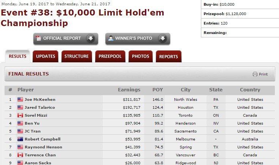Viewport: 279px width, 165px height.
Task: Sort table by POY column header
Action: [x=158, y=90]
